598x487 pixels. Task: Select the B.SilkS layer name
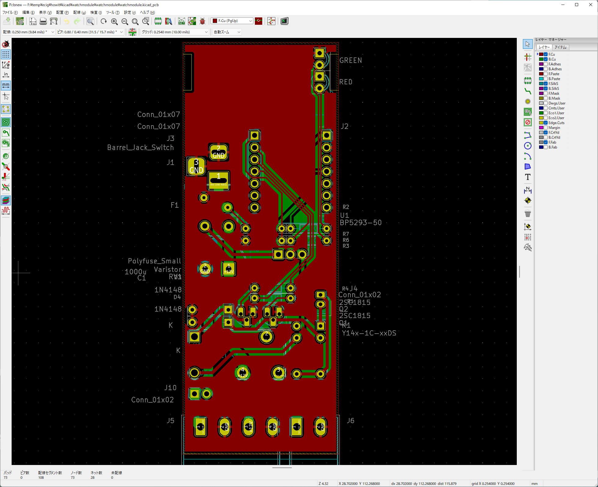tap(553, 89)
